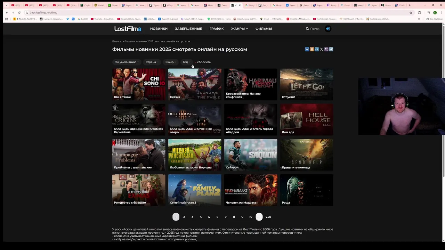Open the 'ЗАВЕРШЕННЫЕ' nav item
Image resolution: width=445 pixels, height=250 pixels.
(x=188, y=29)
